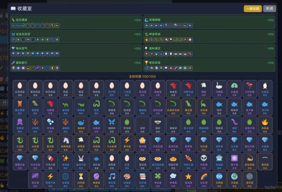Screen dimensions: 282x192
Task: Select the shooting star antimatter egg card
Action: tap(249, 161)
